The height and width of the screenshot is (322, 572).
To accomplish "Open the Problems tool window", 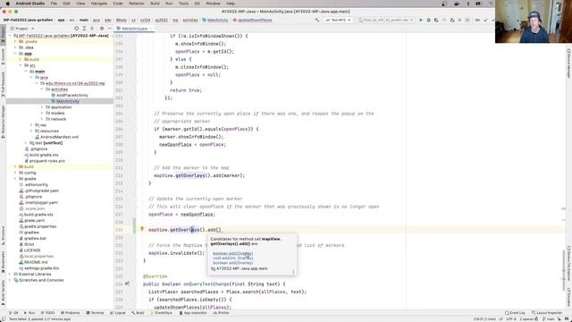I will pyautogui.click(x=70, y=313).
